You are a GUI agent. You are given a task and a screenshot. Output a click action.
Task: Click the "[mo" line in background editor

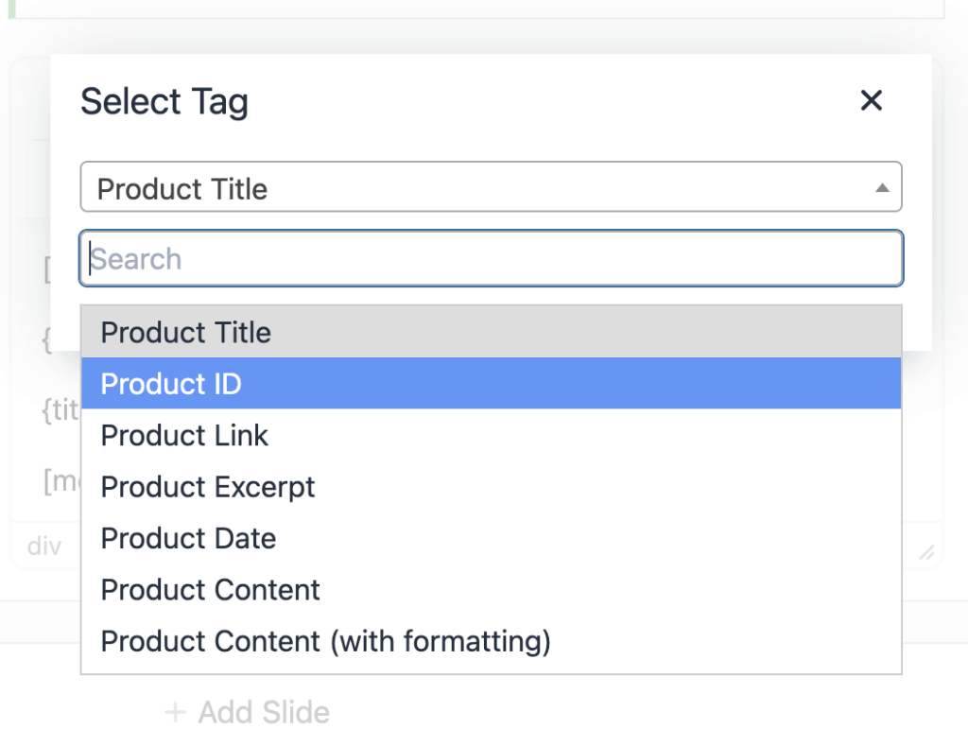pyautogui.click(x=61, y=482)
